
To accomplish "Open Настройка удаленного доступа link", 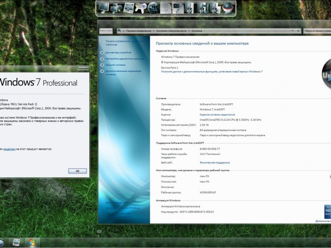I will pyautogui.click(x=125, y=59).
